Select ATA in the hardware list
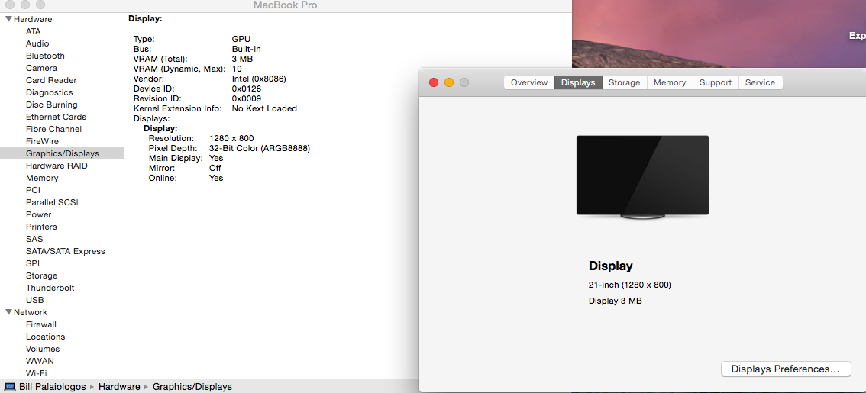 click(x=33, y=31)
